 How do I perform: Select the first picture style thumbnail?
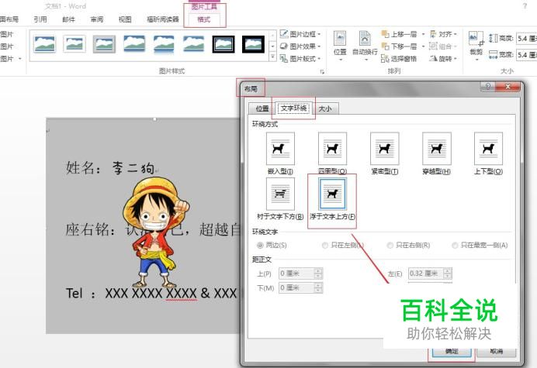(x=45, y=44)
